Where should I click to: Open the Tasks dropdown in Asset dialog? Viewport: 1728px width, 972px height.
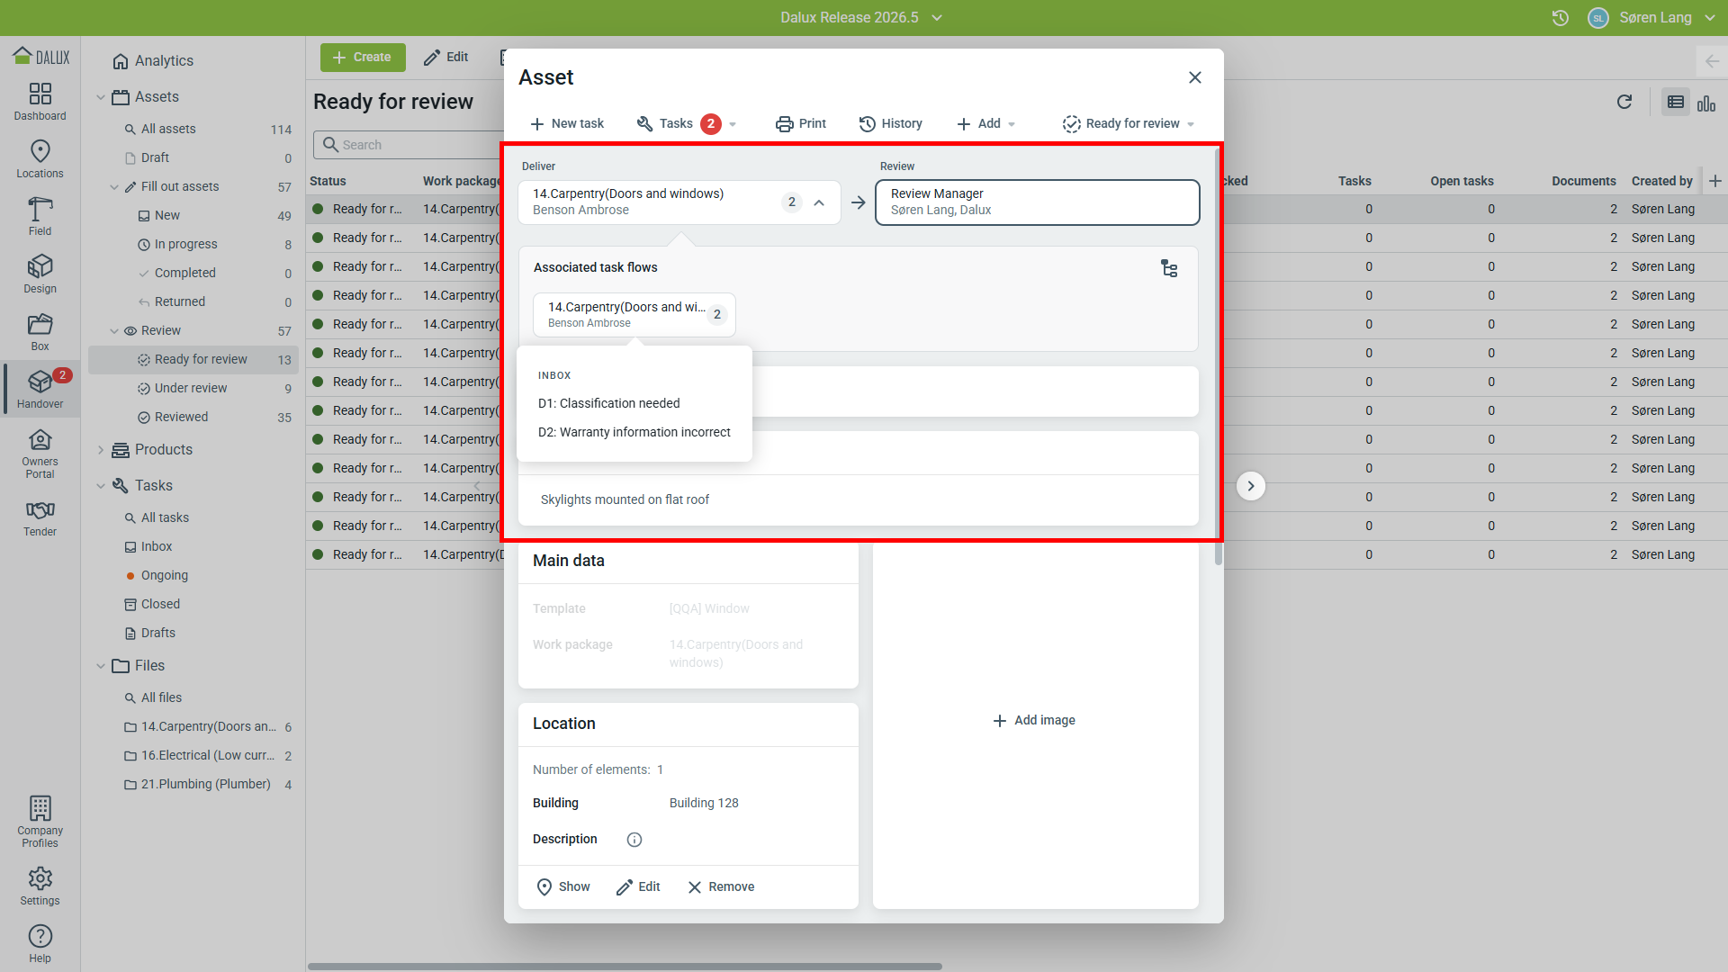[687, 123]
